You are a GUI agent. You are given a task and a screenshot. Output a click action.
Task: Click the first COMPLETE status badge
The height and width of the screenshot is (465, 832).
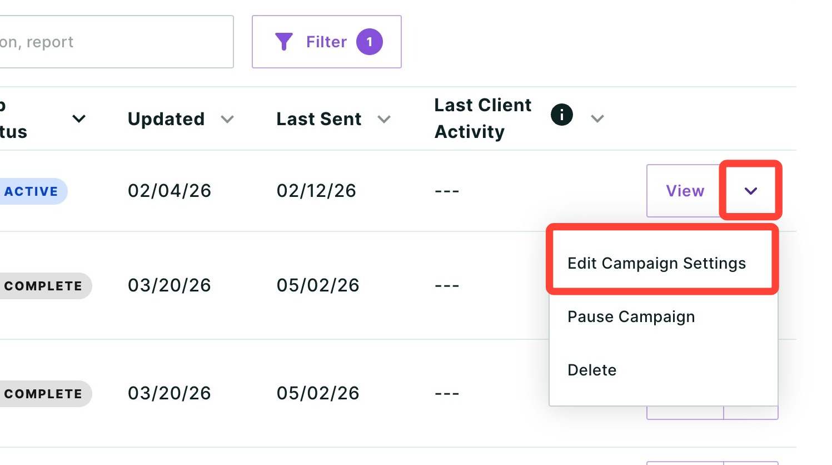[x=43, y=286]
